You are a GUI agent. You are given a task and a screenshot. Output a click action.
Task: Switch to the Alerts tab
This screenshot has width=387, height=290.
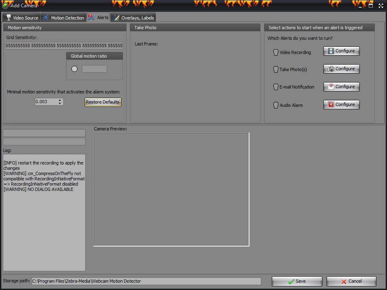tap(99, 17)
